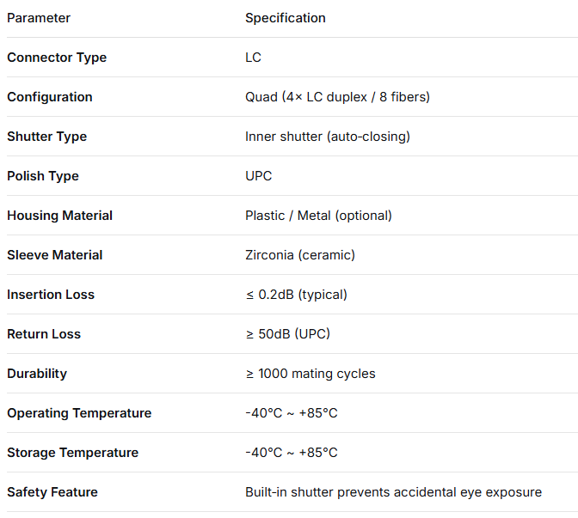578x518 pixels.
Task: Select the Polish Type label
Action: point(43,176)
